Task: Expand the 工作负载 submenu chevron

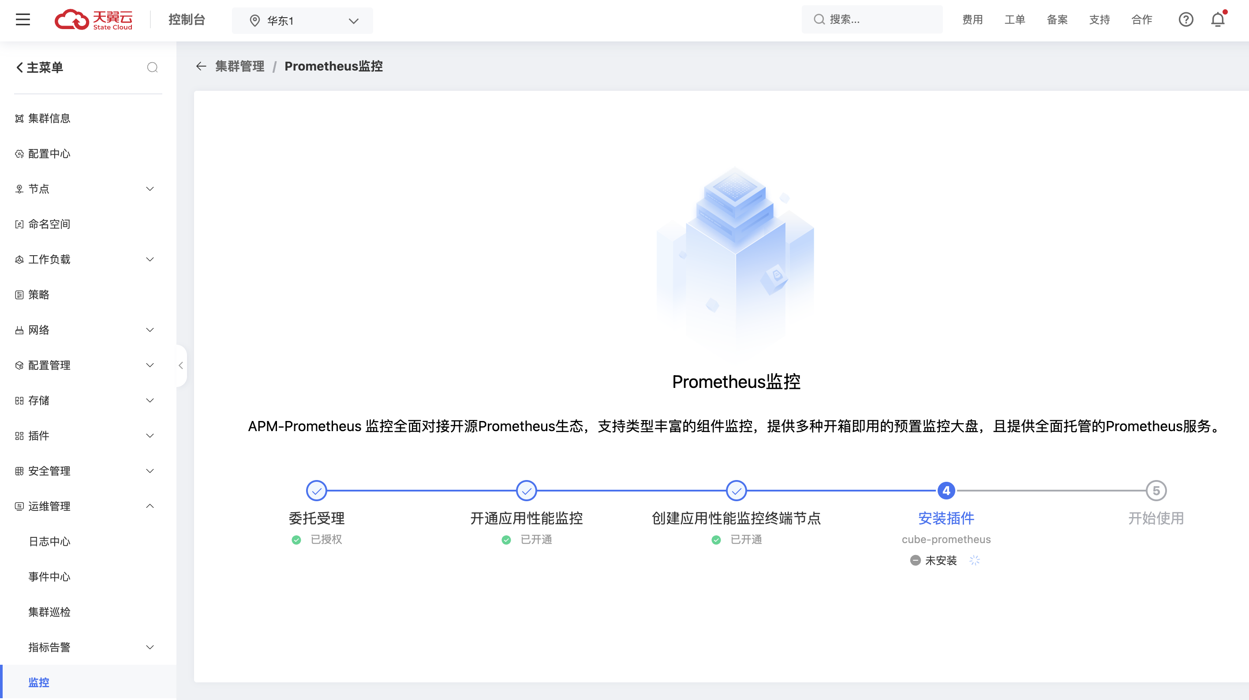Action: click(x=150, y=259)
